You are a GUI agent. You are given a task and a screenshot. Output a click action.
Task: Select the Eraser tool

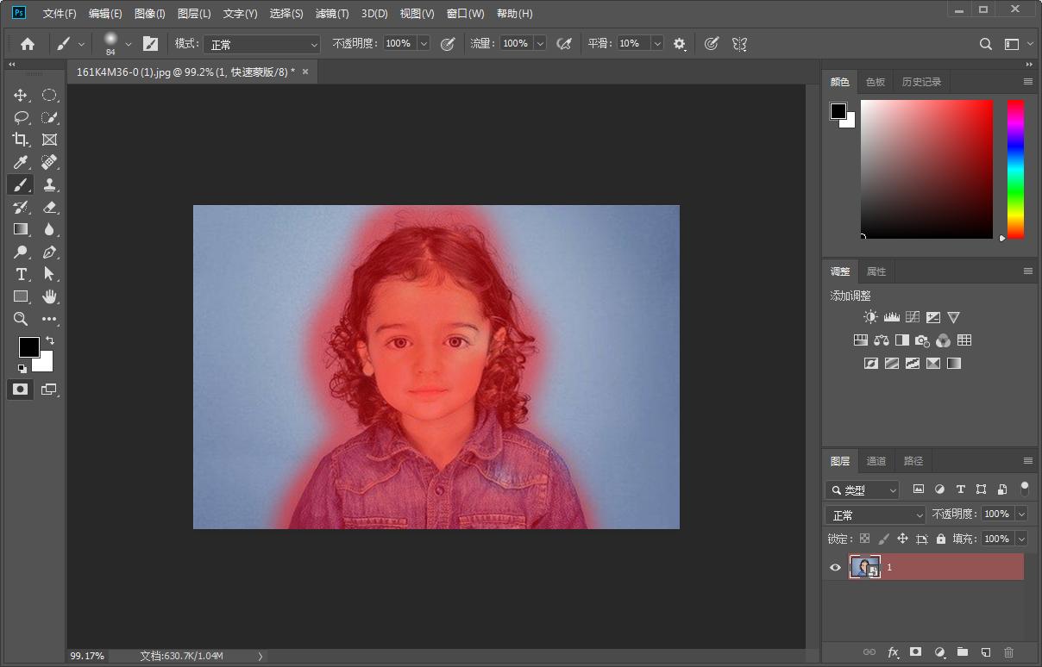tap(50, 207)
